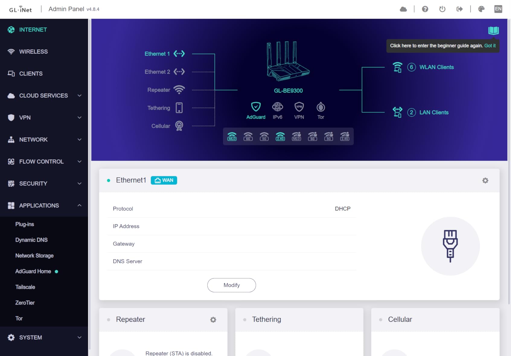This screenshot has height=356, width=511.
Task: Dismiss the tooltip with Got it
Action: coord(490,46)
